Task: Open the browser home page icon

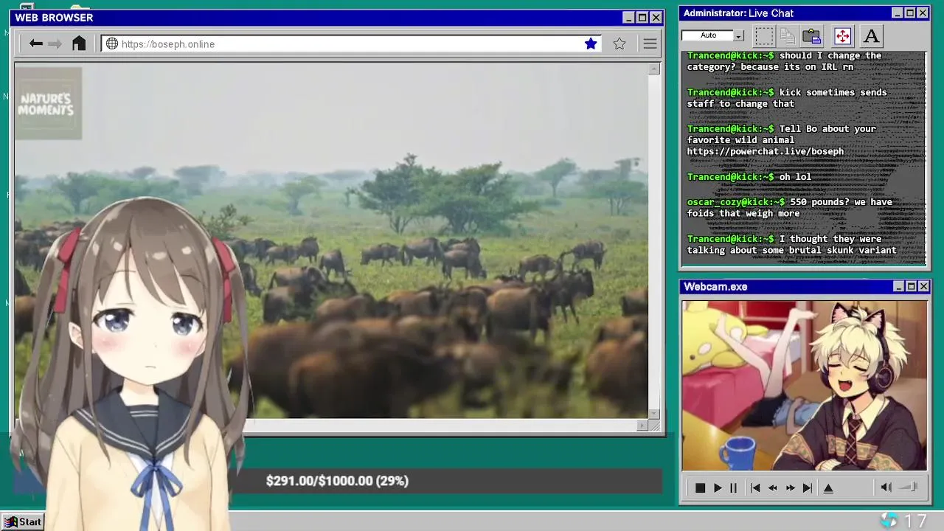Action: pos(79,44)
